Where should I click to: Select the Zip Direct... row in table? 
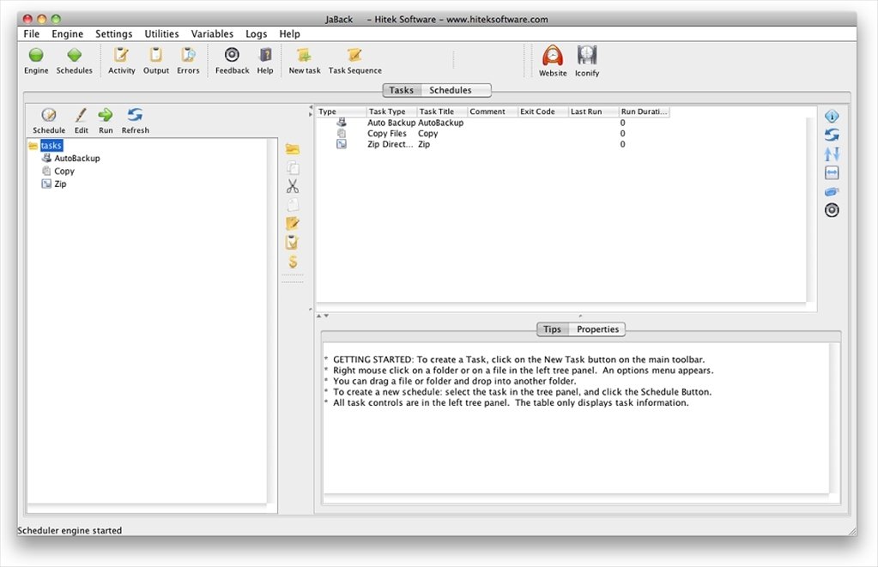click(493, 144)
